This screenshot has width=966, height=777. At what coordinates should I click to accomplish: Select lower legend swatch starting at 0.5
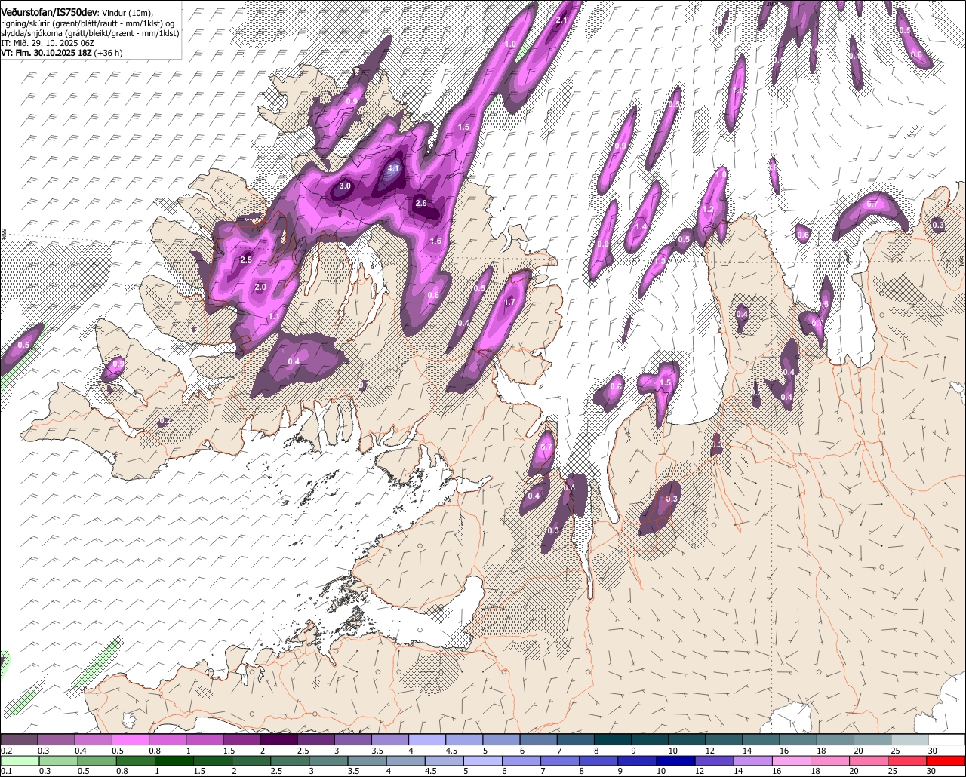[96, 760]
